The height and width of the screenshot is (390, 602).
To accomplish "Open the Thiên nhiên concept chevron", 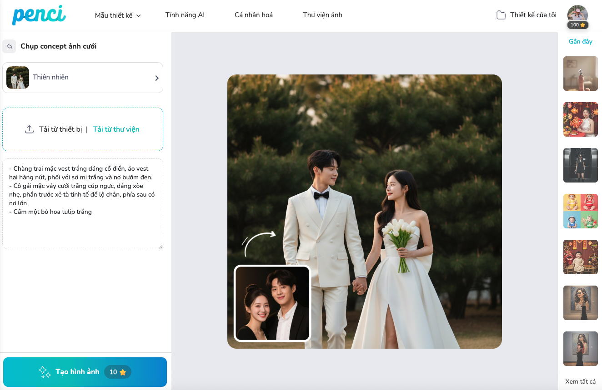I will [x=157, y=78].
